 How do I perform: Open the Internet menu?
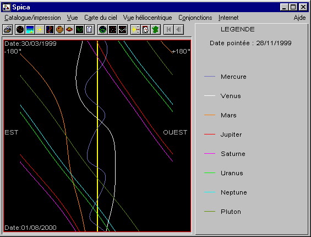click(228, 18)
